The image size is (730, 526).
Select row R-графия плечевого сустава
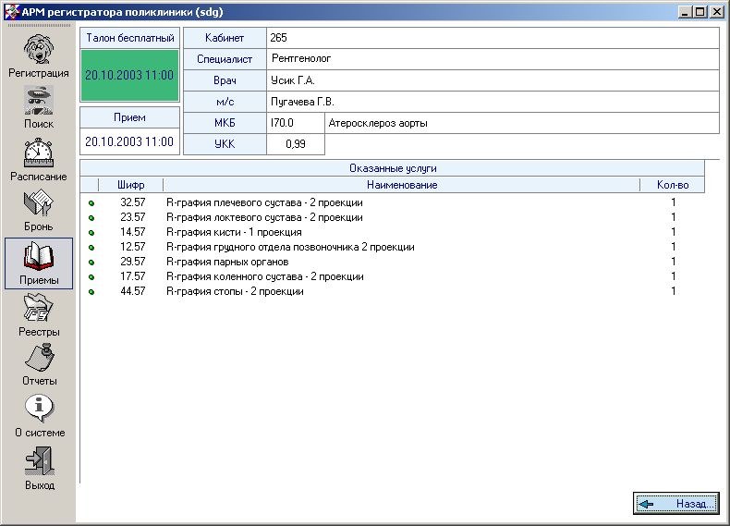click(393, 202)
